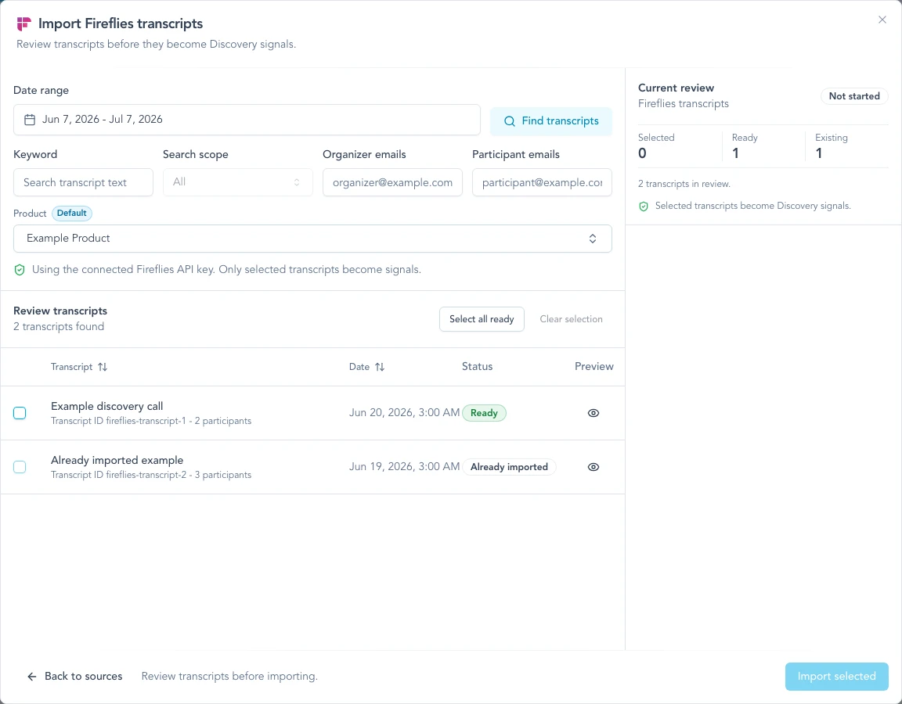Close the Import Fireflies transcripts dialog
Screen dimensions: 902x704
(882, 20)
